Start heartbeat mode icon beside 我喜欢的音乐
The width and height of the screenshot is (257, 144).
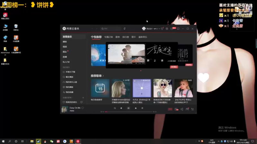[82, 102]
